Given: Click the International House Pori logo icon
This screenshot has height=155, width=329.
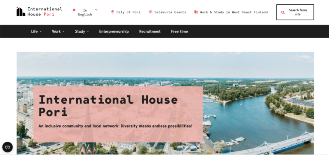Looking at the screenshot, I should pyautogui.click(x=21, y=11).
